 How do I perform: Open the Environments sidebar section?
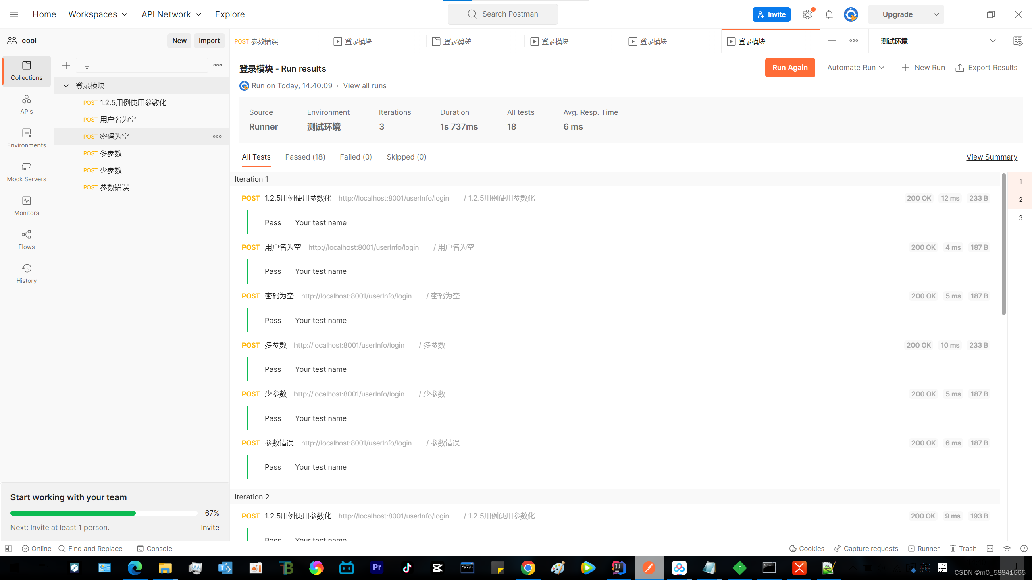click(x=27, y=138)
